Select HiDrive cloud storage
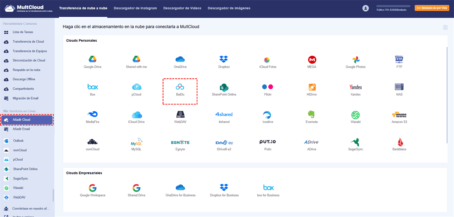The image size is (454, 217). [x=312, y=90]
